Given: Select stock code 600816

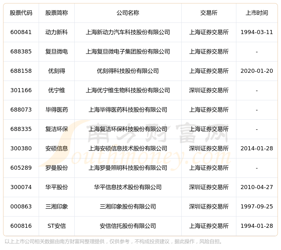Looking at the screenshot, I should (21, 226).
